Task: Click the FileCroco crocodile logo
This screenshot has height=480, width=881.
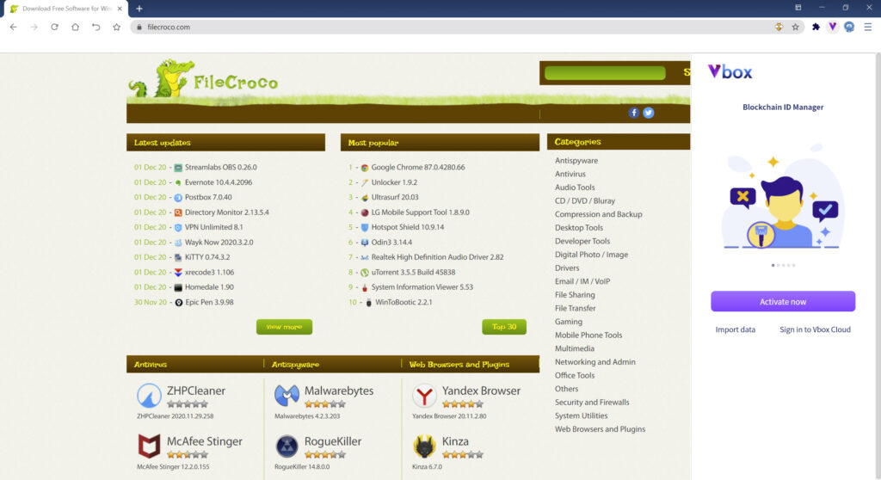Action: click(203, 78)
